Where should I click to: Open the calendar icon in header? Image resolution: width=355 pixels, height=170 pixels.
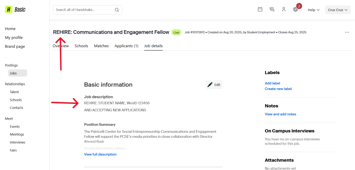[x=260, y=10]
